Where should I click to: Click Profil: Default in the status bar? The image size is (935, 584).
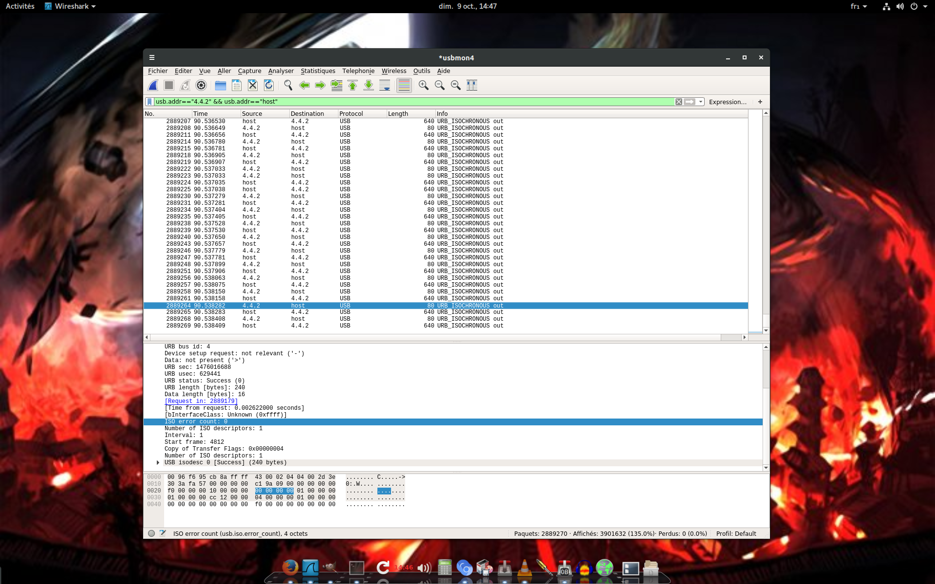(x=736, y=534)
